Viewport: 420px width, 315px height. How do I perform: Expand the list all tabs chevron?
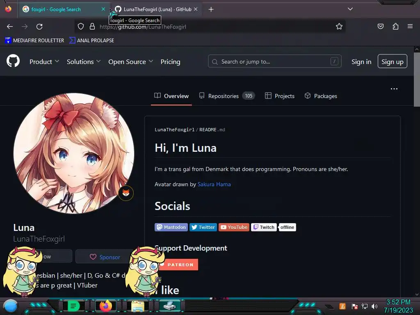point(350,9)
